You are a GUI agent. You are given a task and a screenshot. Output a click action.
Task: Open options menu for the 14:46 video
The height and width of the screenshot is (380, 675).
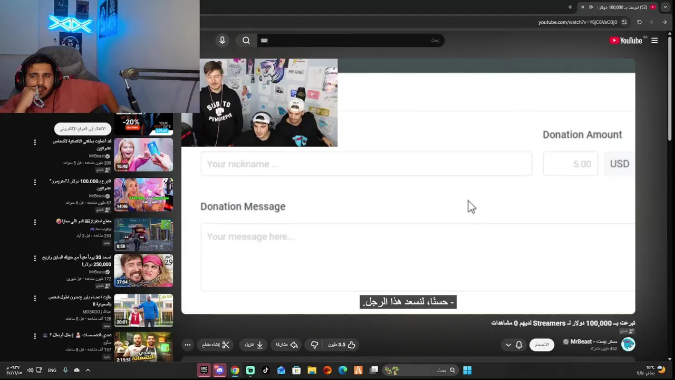[x=35, y=182]
